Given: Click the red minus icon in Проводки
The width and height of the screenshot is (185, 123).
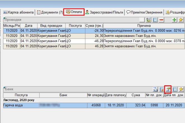Looking at the screenshot, I should (162, 20).
